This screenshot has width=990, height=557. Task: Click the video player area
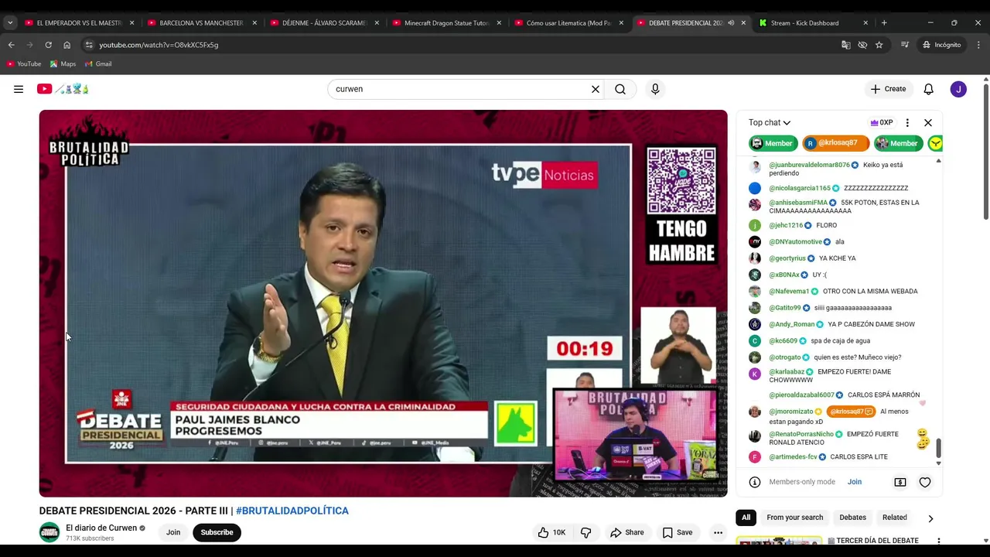coord(383,303)
